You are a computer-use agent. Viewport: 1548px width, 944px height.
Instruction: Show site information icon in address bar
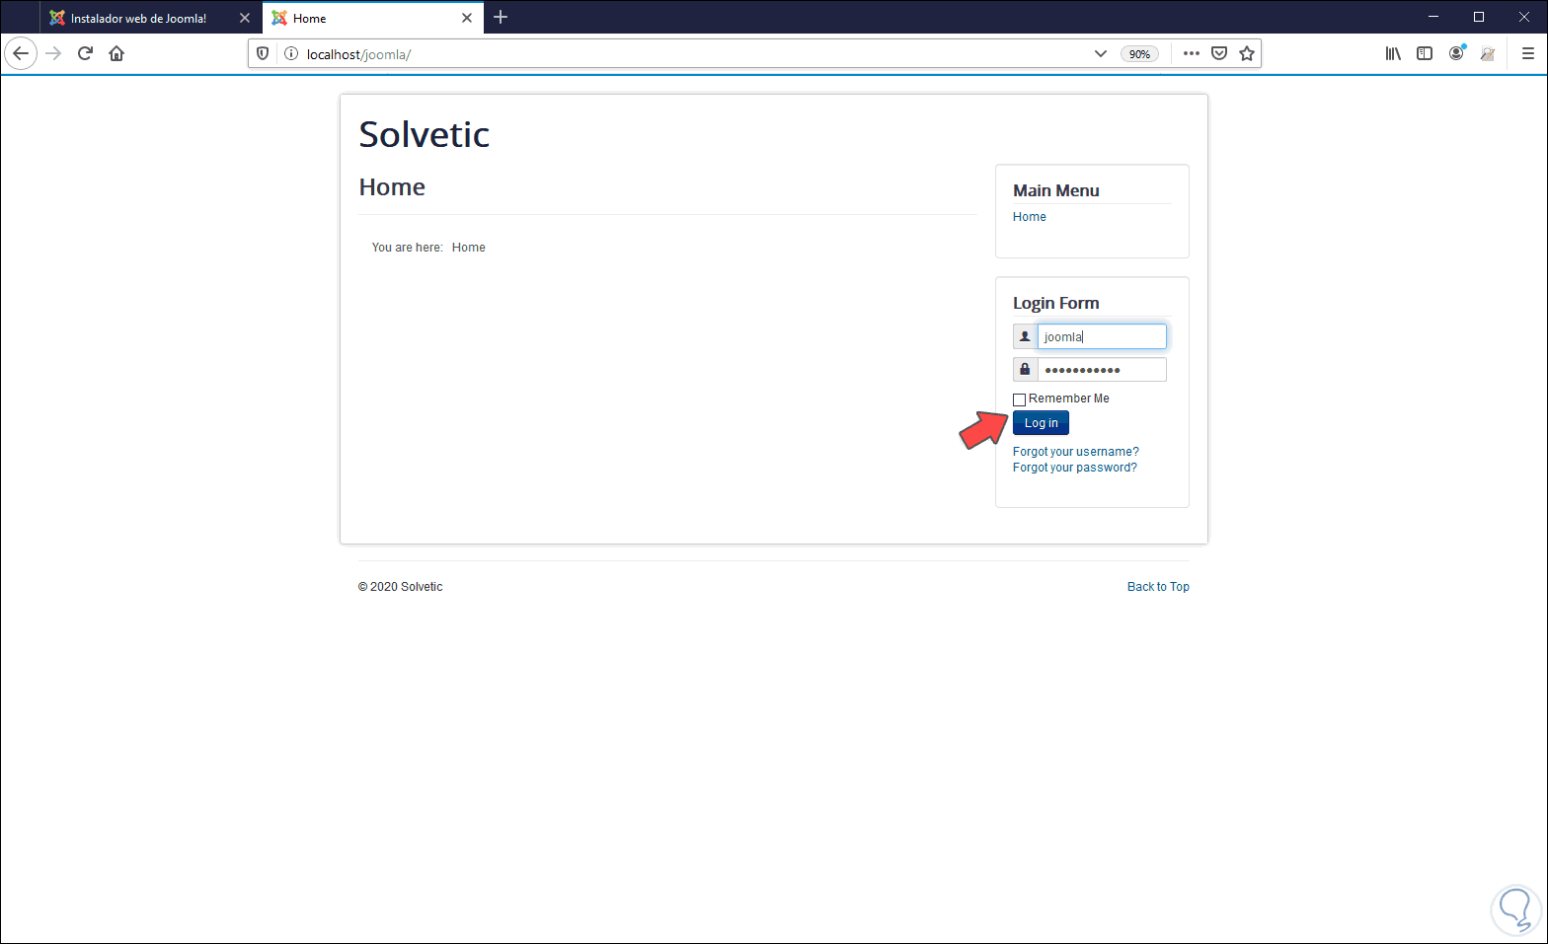291,53
